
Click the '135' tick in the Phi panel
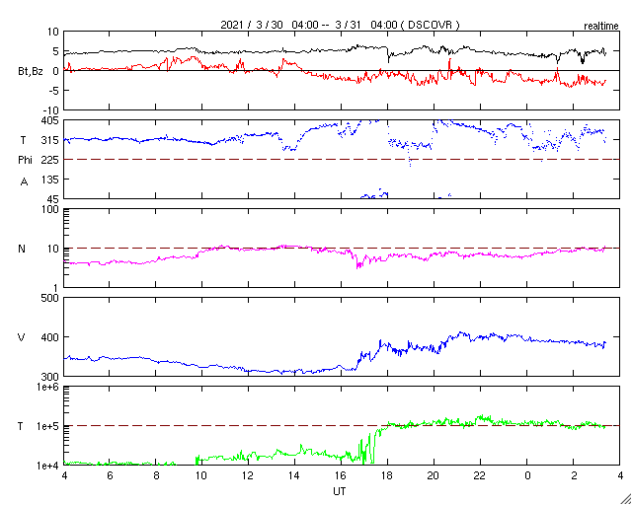[50, 180]
